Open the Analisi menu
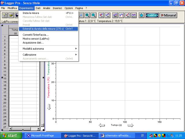This screenshot has height=139, width=185. click(x=47, y=8)
